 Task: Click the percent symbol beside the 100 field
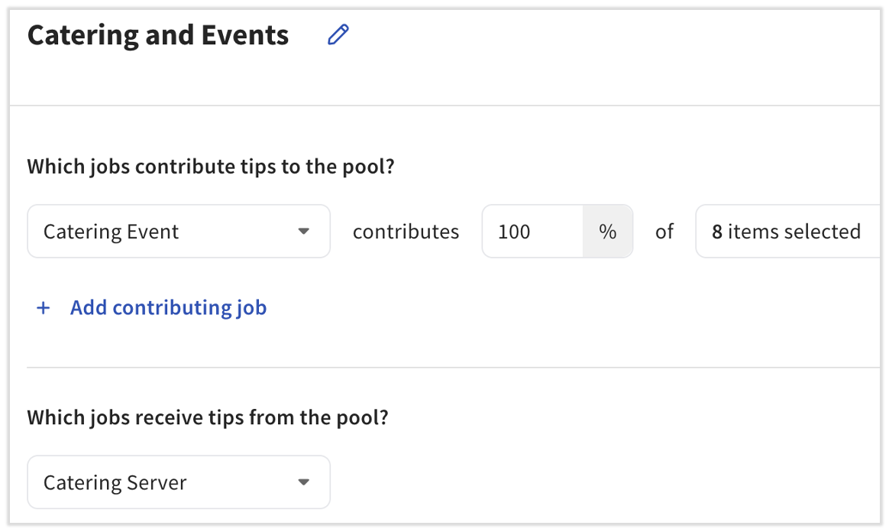click(x=607, y=232)
